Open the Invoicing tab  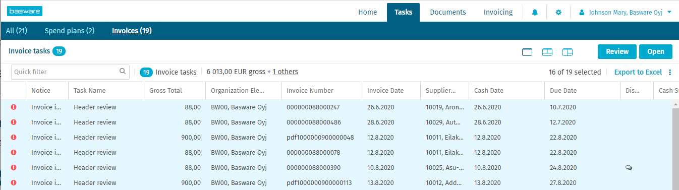(x=498, y=12)
